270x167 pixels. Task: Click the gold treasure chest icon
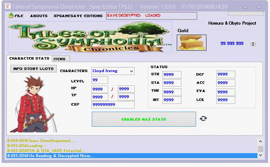[192, 42]
